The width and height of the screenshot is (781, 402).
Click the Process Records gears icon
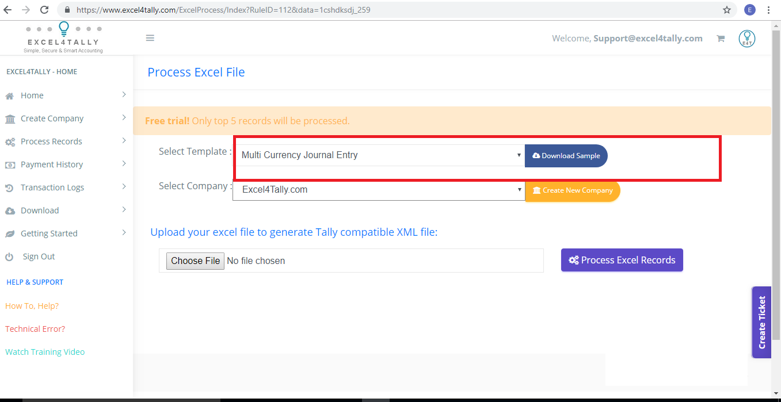click(10, 142)
